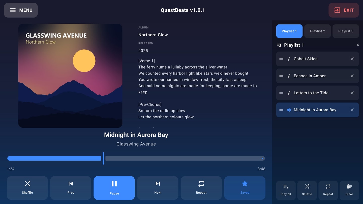363x204 pixels.
Task: Click the Midnight in Aurora Bay song title heading
Action: pyautogui.click(x=136, y=135)
